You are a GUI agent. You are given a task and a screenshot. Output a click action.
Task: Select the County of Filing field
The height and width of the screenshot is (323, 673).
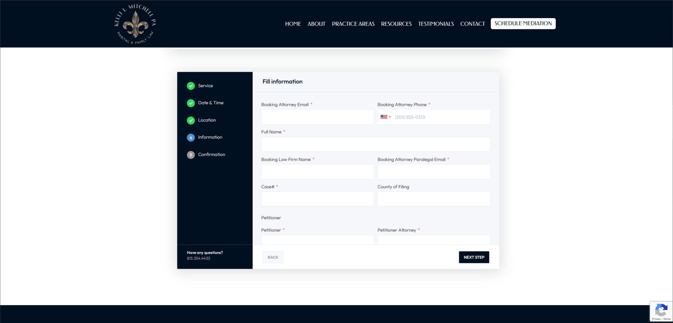[x=434, y=199]
